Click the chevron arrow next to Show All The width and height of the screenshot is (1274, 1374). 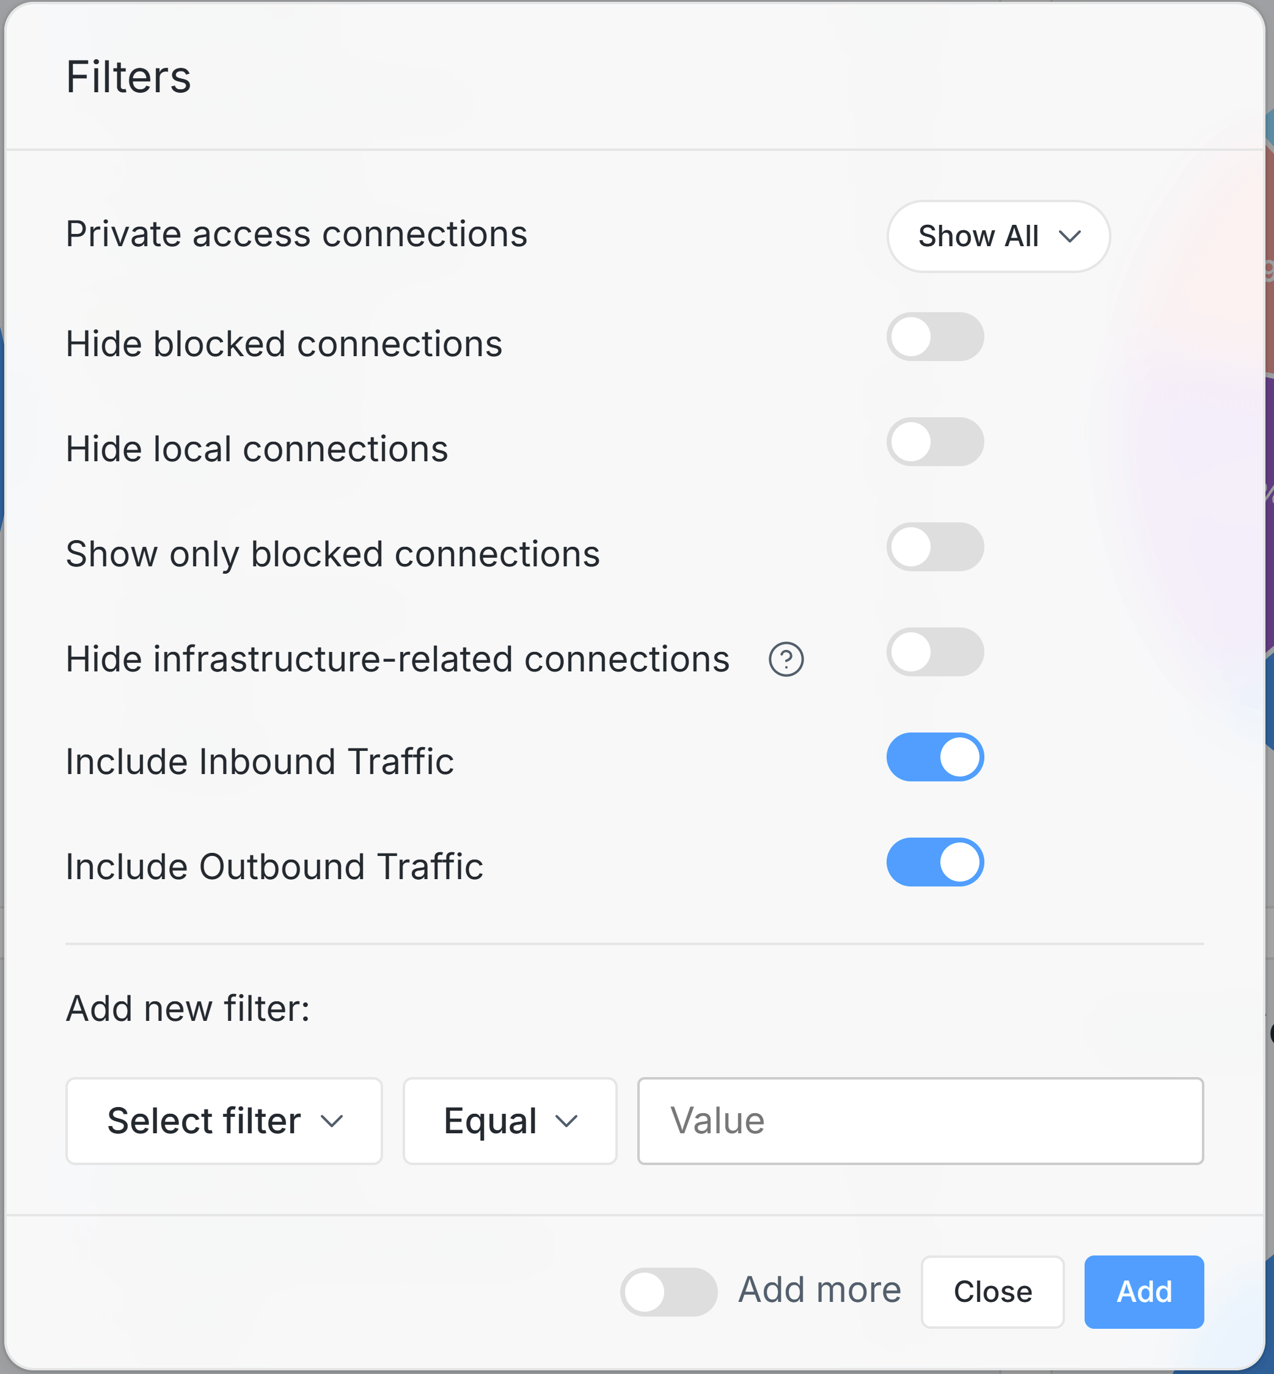click(1069, 236)
